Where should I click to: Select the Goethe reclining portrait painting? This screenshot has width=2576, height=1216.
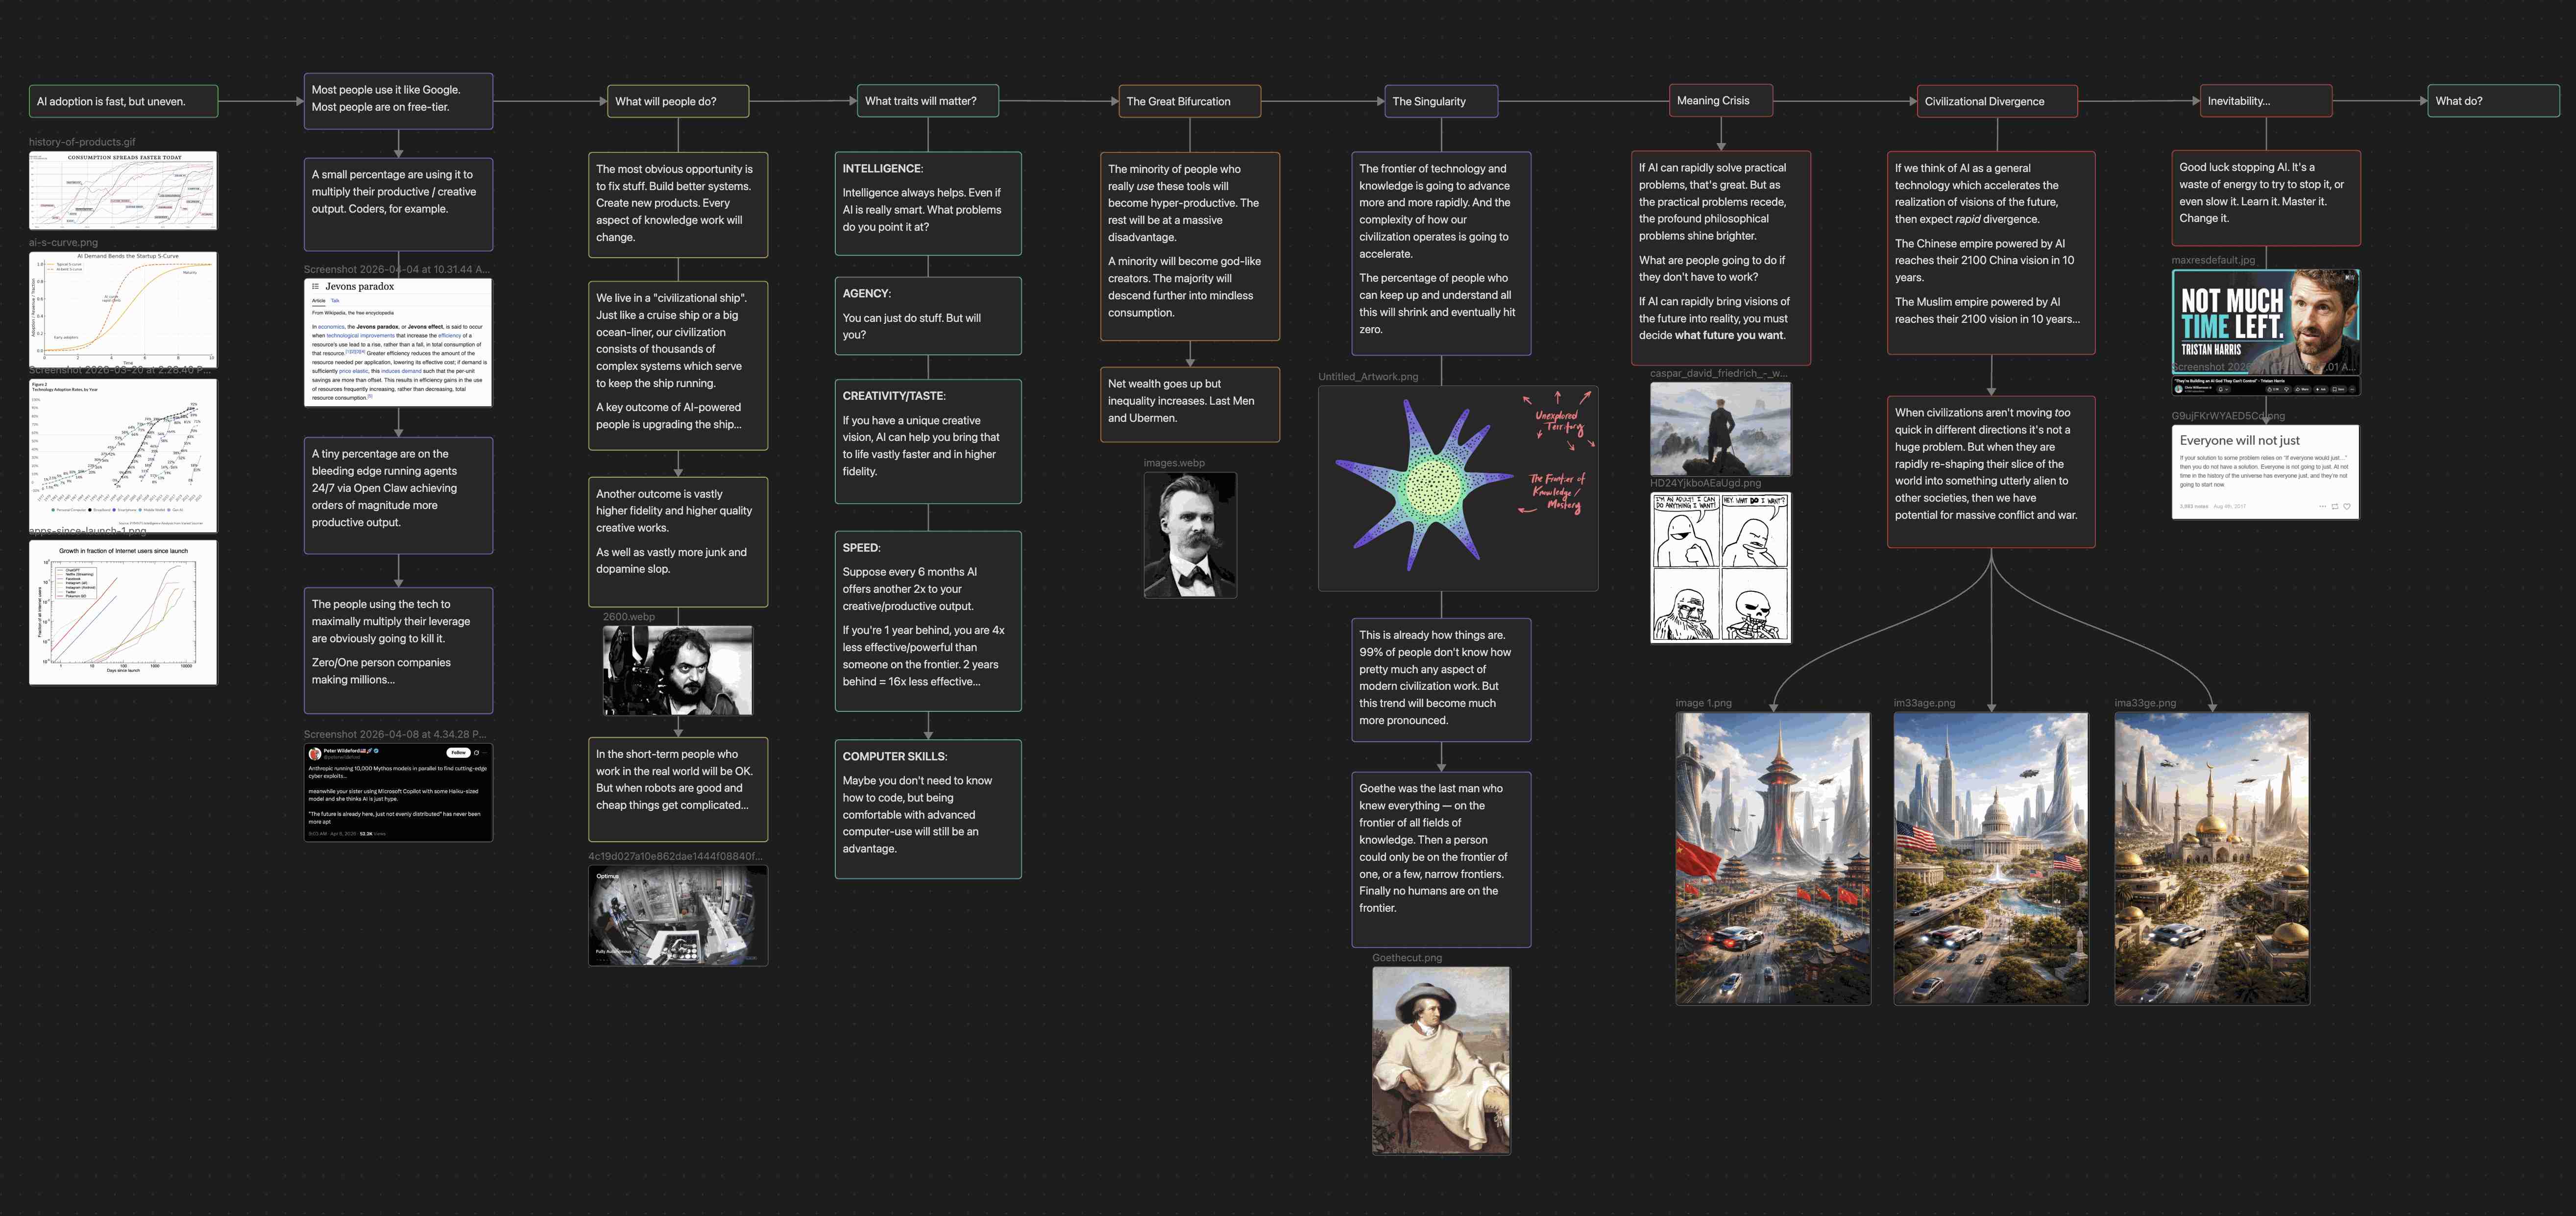[x=1441, y=1060]
